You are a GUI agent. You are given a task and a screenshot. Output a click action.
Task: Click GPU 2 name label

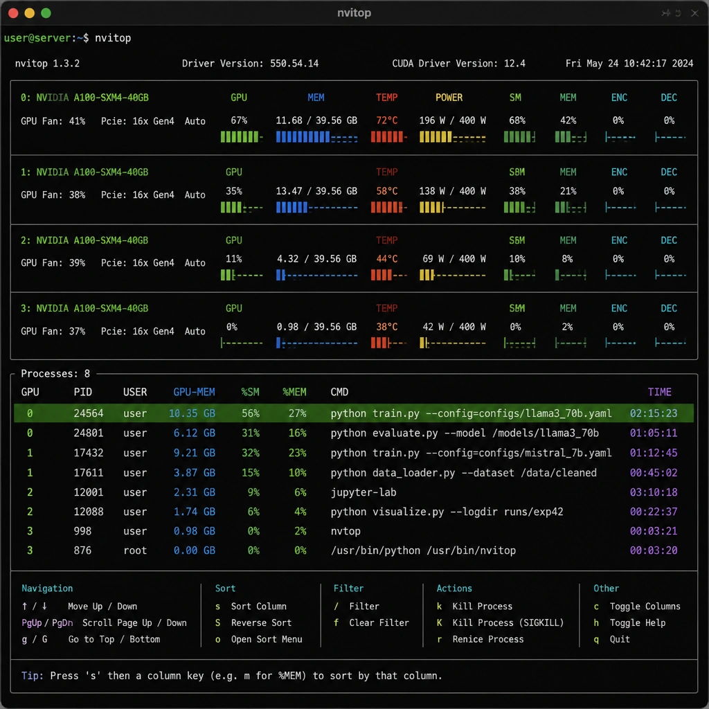coord(92,240)
